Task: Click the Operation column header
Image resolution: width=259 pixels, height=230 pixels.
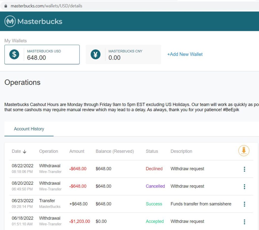Action: pos(49,151)
